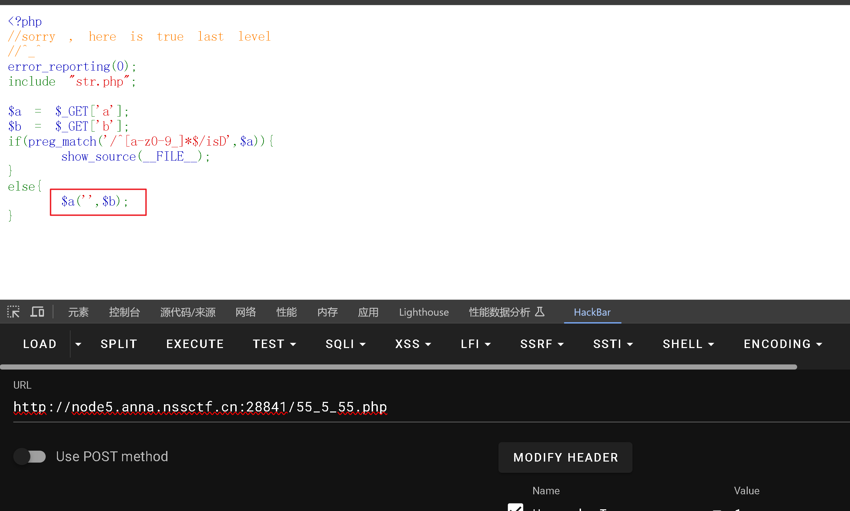The width and height of the screenshot is (850, 511).
Task: Open the SHELL dropdown menu
Action: click(688, 344)
